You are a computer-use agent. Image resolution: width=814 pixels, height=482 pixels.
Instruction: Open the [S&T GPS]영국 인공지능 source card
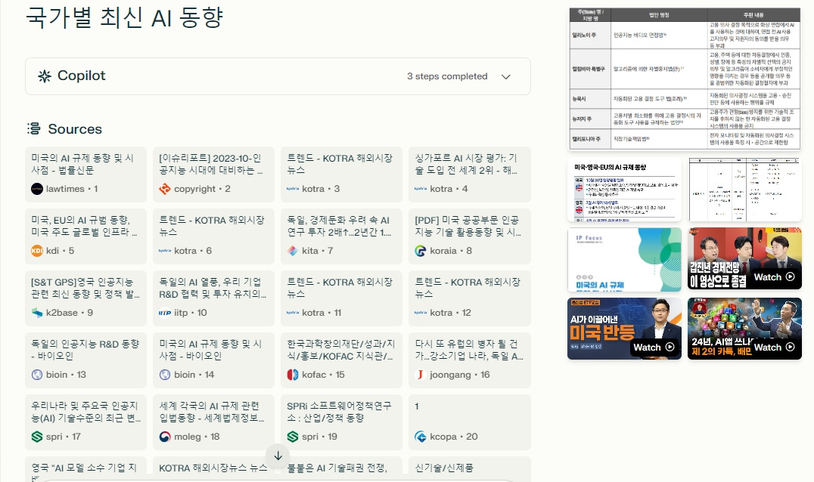coord(85,298)
